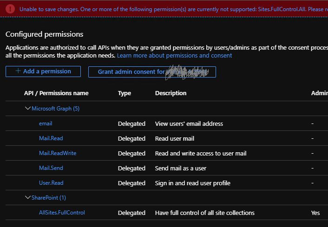This screenshot has width=328, height=227.
Task: Click the dash admin value in Mail.Send row
Action: (x=312, y=168)
